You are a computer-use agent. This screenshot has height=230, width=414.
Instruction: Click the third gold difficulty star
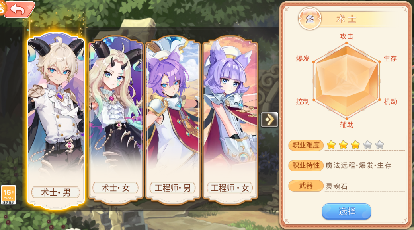pyautogui.click(x=355, y=145)
